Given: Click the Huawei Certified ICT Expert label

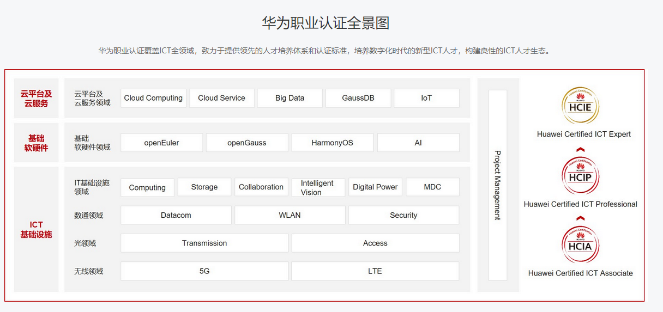Looking at the screenshot, I should tap(584, 134).
